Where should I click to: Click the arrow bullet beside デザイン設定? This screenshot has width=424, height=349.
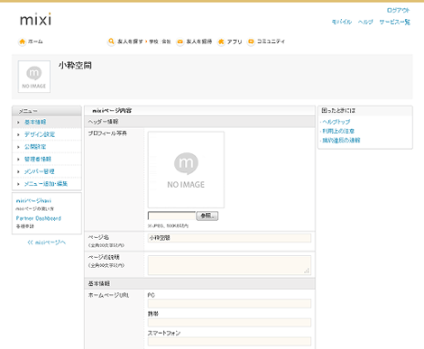[x=18, y=134]
